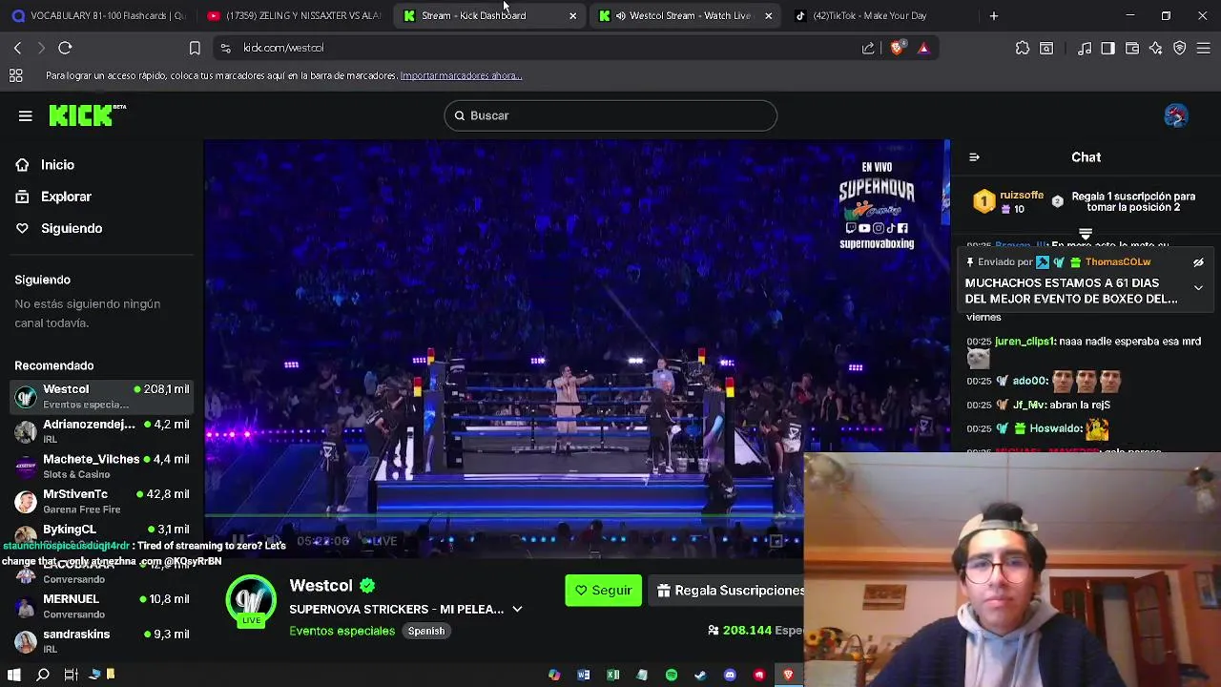Open recommended channel MrStivenTc

[x=102, y=501]
